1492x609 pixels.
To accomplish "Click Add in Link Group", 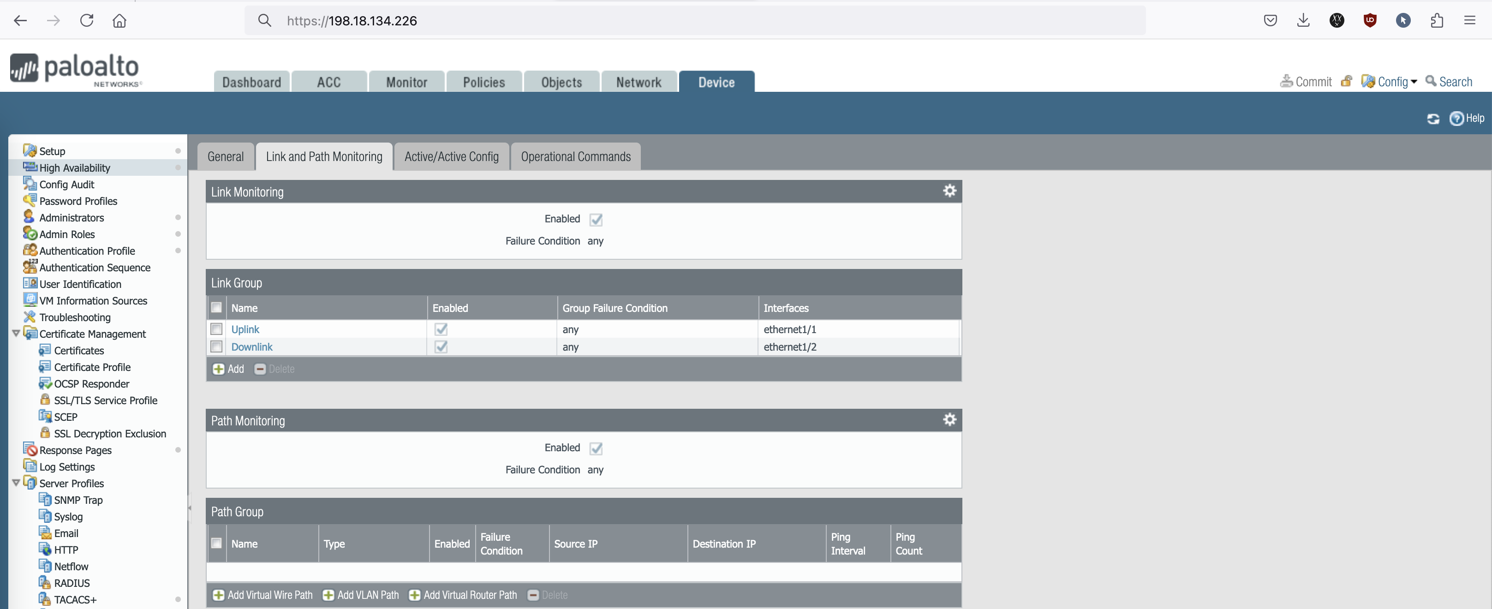I will [x=228, y=369].
